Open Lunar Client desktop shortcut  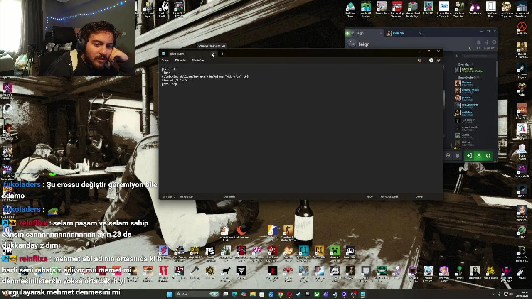coord(350,252)
